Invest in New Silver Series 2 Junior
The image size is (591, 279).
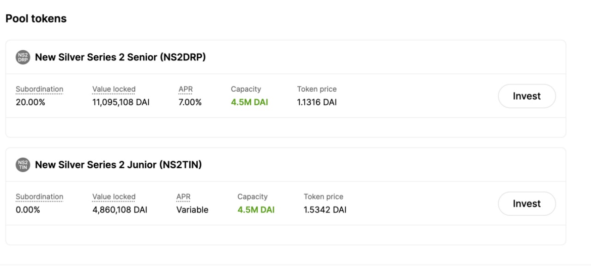[526, 204]
